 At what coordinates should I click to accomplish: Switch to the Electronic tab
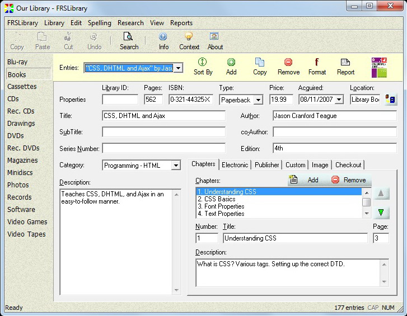235,165
